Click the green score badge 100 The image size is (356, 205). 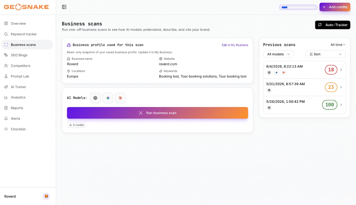pyautogui.click(x=330, y=105)
